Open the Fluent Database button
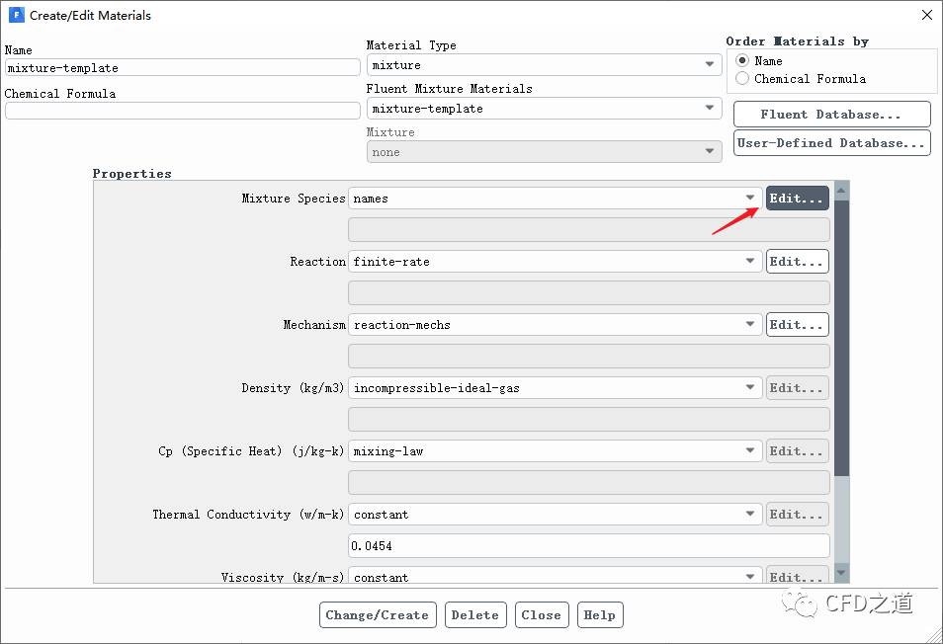 coord(831,115)
